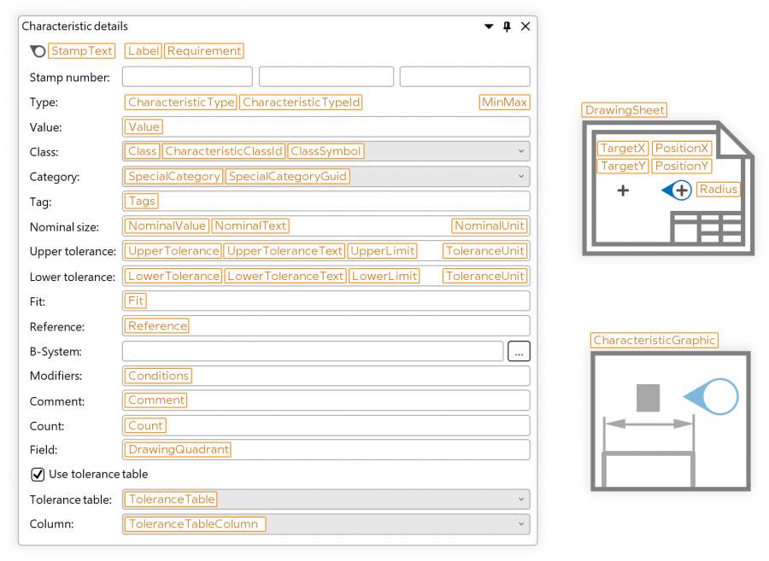Click the "Lower tolerance:" label
Screen dimensions: 769x561
pyautogui.click(x=72, y=277)
